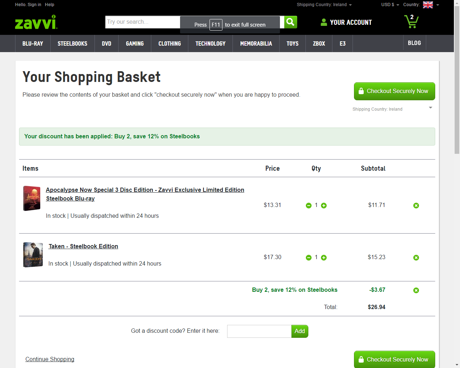Open the TECHNOLOGY menu
Image resolution: width=460 pixels, height=368 pixels.
click(x=211, y=43)
